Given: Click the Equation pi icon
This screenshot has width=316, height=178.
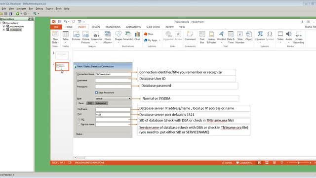Looking at the screenshot, I should pos(260,34).
